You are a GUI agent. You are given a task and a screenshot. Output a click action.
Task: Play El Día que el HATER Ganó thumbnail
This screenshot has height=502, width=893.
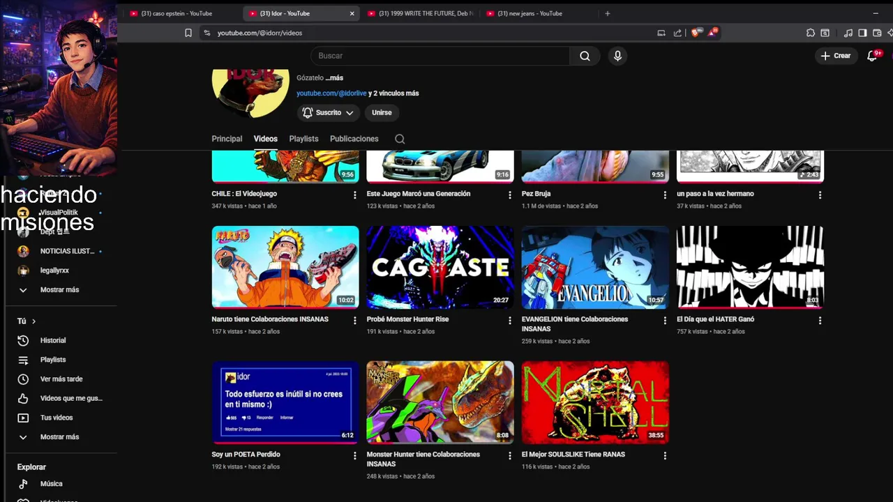[x=750, y=267]
